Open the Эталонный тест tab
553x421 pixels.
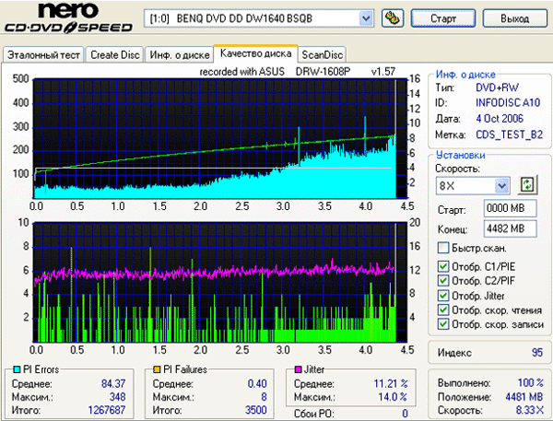(43, 54)
